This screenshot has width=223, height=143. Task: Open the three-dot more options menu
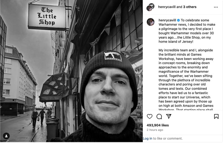[x=216, y=7]
